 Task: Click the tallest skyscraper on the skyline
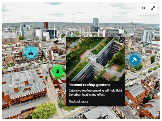point(96,23)
